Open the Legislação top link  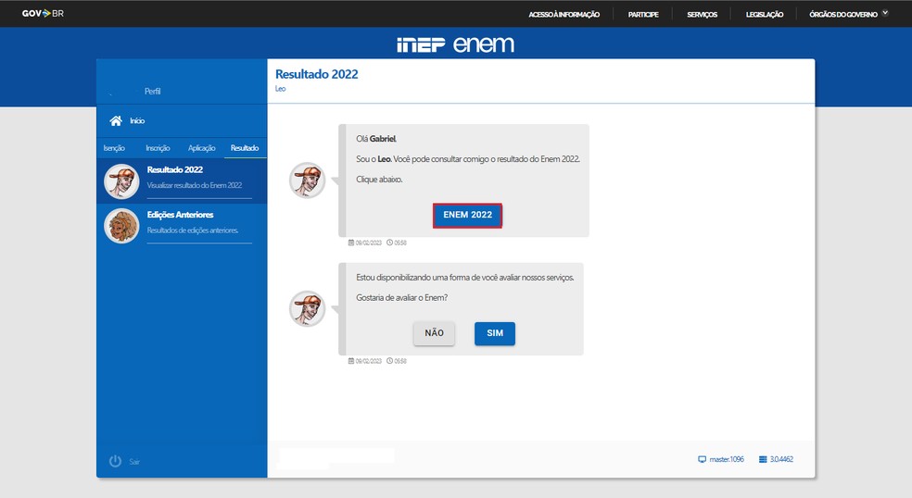pyautogui.click(x=764, y=14)
